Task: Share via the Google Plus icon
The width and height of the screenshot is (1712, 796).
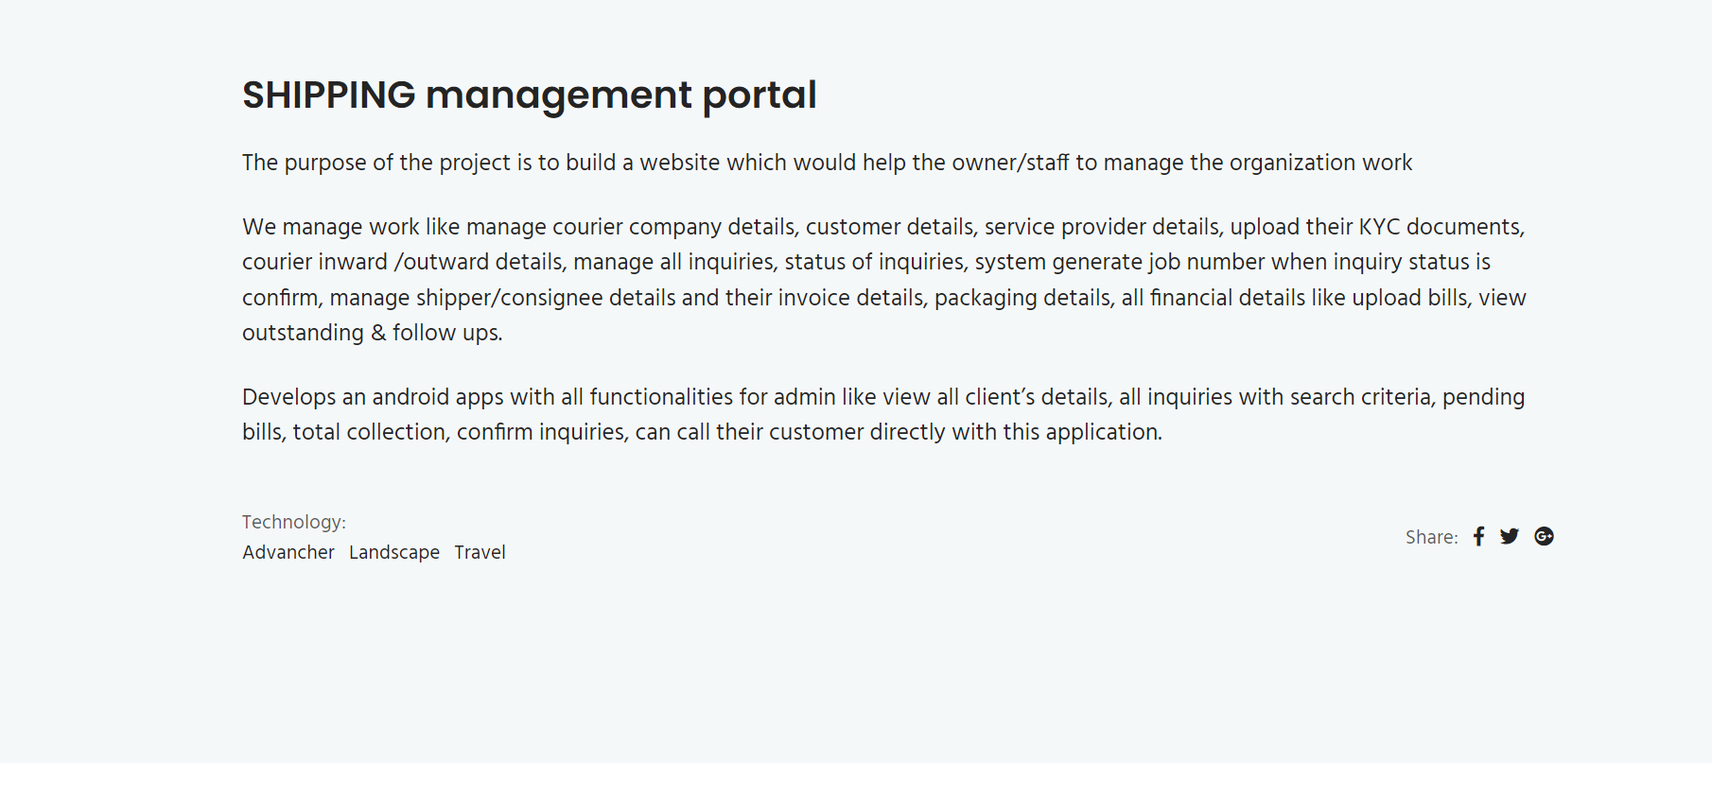Action: click(x=1544, y=537)
